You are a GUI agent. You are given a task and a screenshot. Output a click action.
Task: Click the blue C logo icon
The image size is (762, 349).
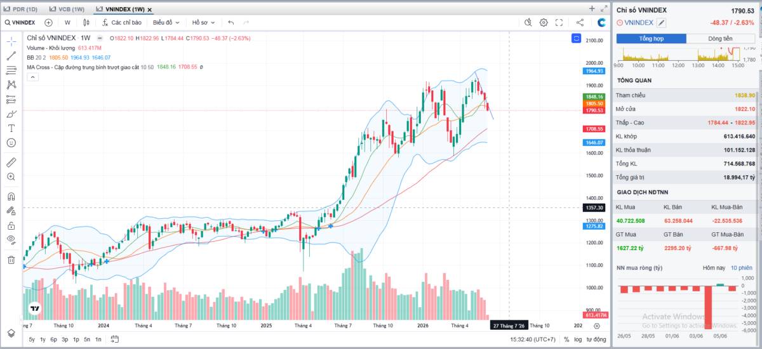pos(602,22)
